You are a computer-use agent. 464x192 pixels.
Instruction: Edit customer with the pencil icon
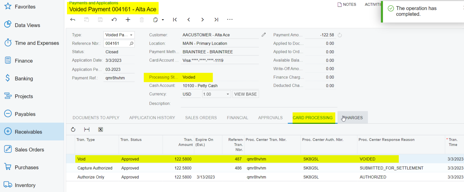264,35
